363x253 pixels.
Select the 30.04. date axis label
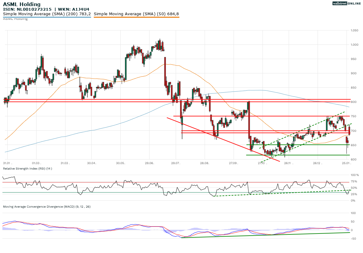pyautogui.click(x=92, y=163)
